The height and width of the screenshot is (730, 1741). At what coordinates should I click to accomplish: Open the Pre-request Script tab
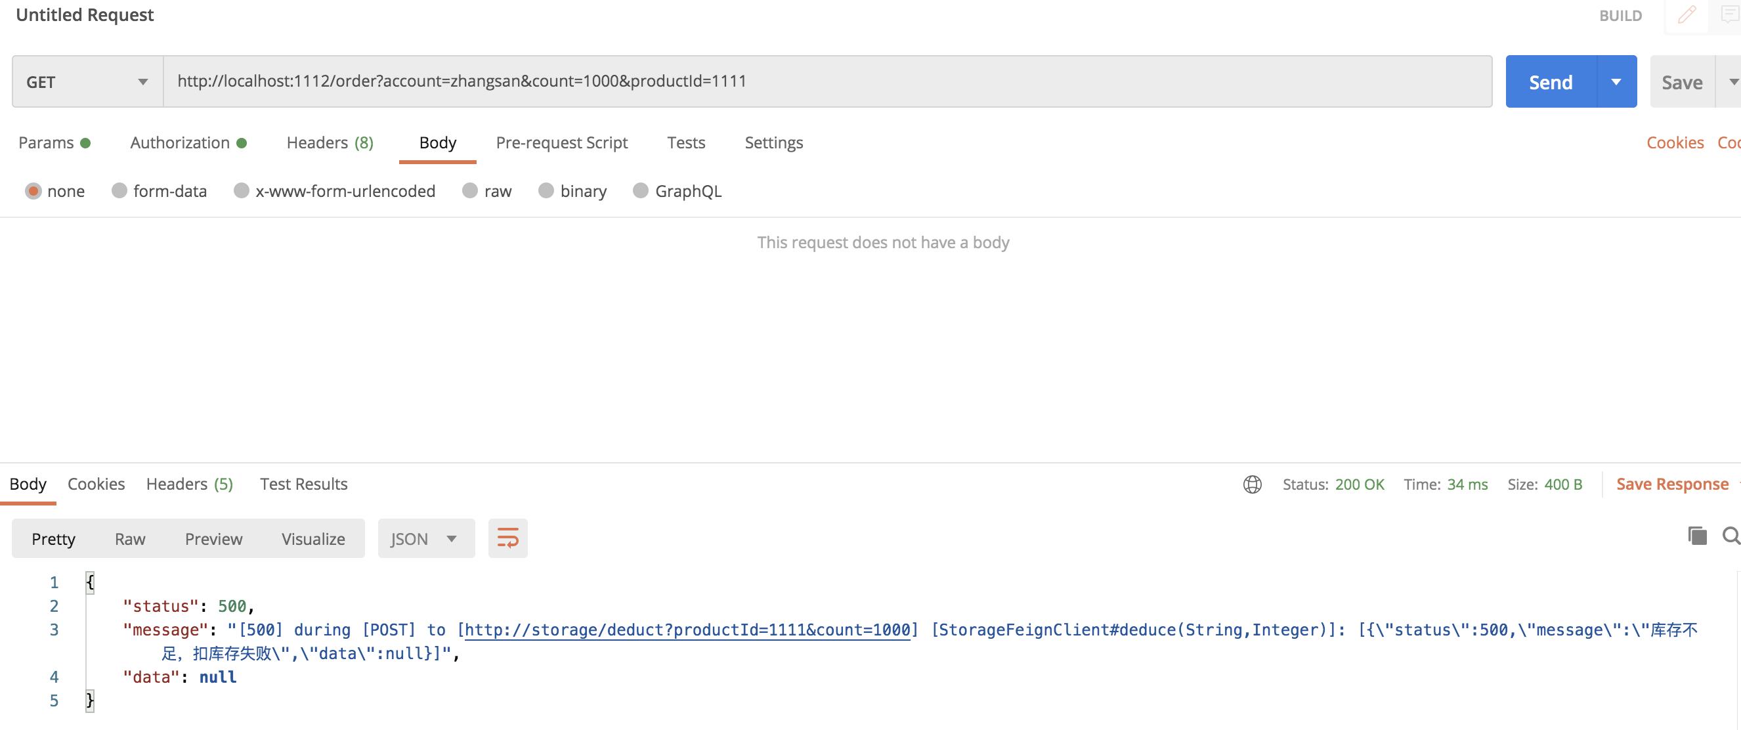coord(561,142)
